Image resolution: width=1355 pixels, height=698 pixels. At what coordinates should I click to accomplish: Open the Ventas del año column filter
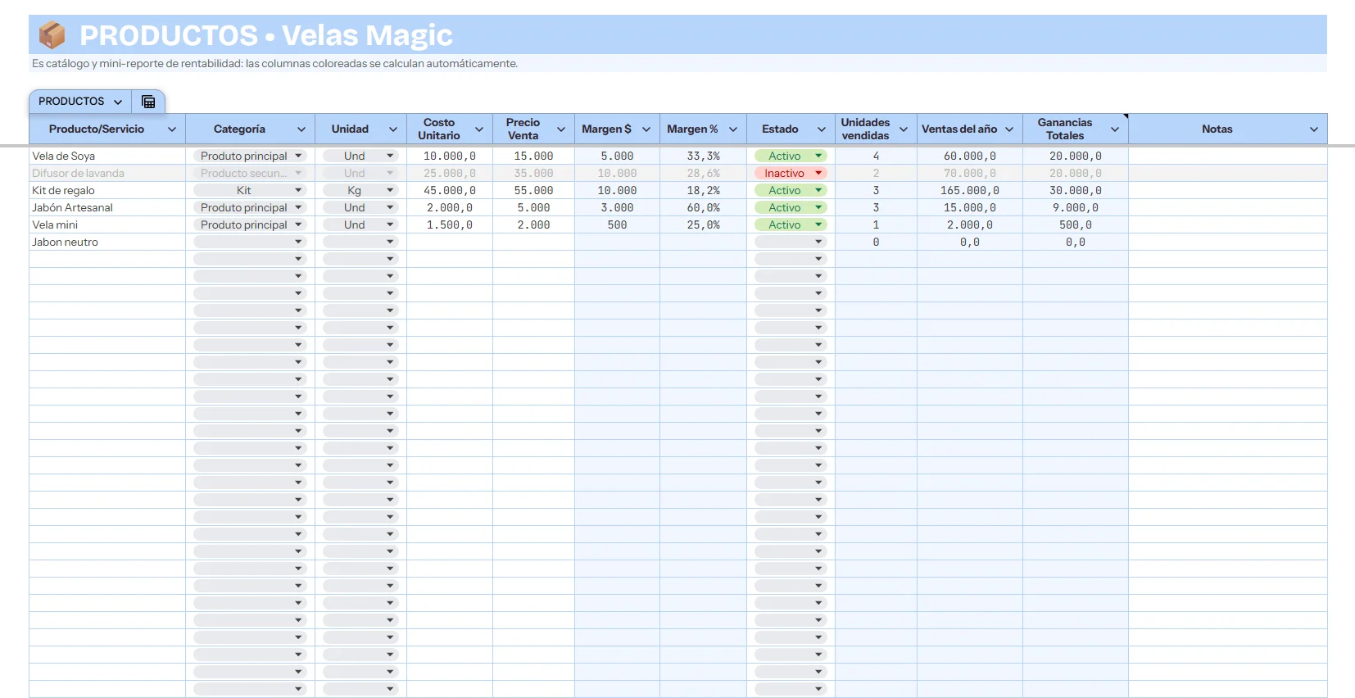[x=1009, y=129]
